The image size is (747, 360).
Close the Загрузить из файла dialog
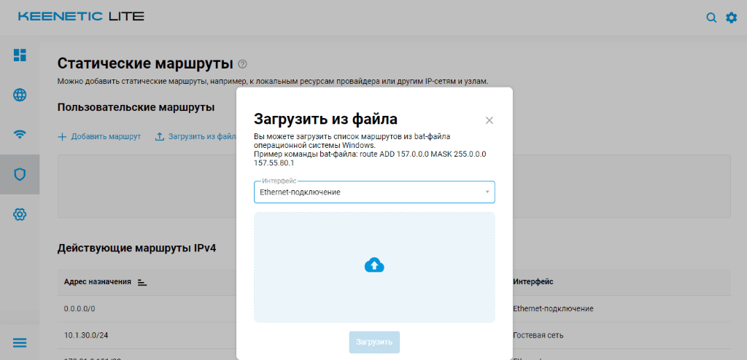point(489,120)
